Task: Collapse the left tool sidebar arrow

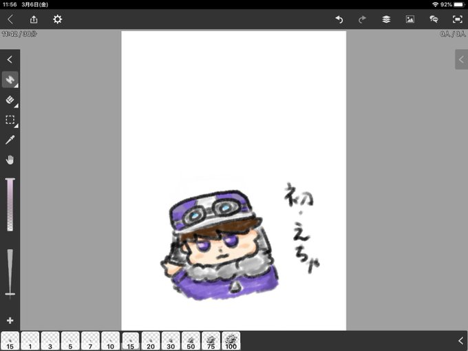Action: [10, 59]
